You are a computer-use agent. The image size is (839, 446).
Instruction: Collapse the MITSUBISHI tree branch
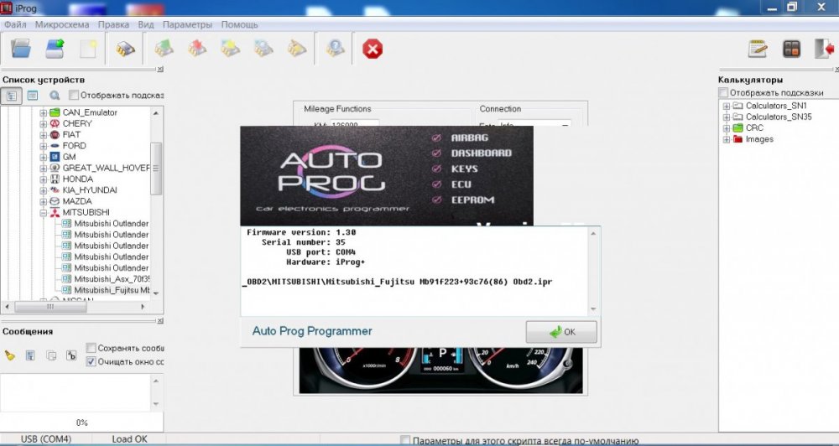44,213
